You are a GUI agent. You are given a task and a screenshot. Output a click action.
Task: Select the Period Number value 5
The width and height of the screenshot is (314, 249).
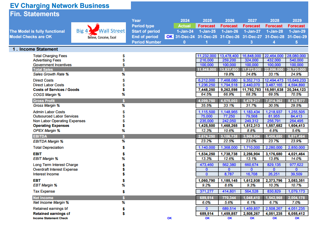tap(296, 42)
